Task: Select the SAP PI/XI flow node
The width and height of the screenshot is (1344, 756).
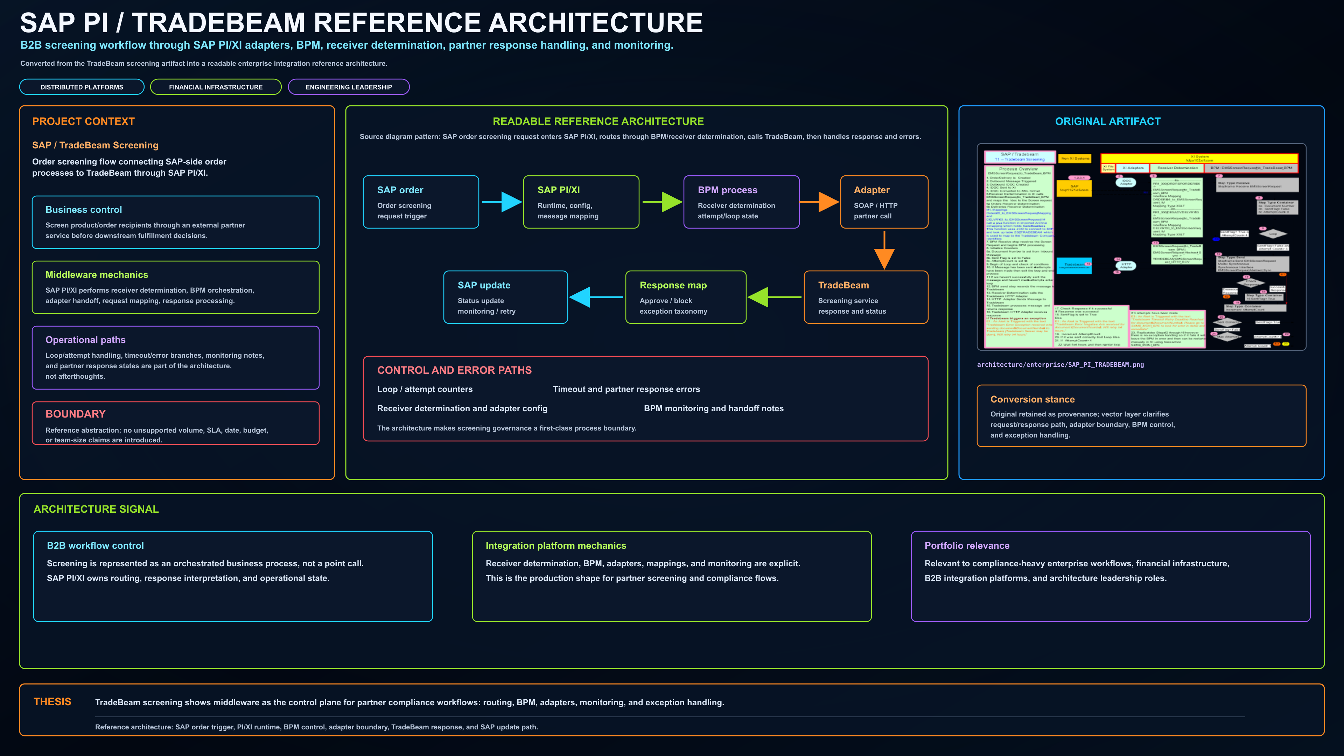Action: (x=581, y=202)
